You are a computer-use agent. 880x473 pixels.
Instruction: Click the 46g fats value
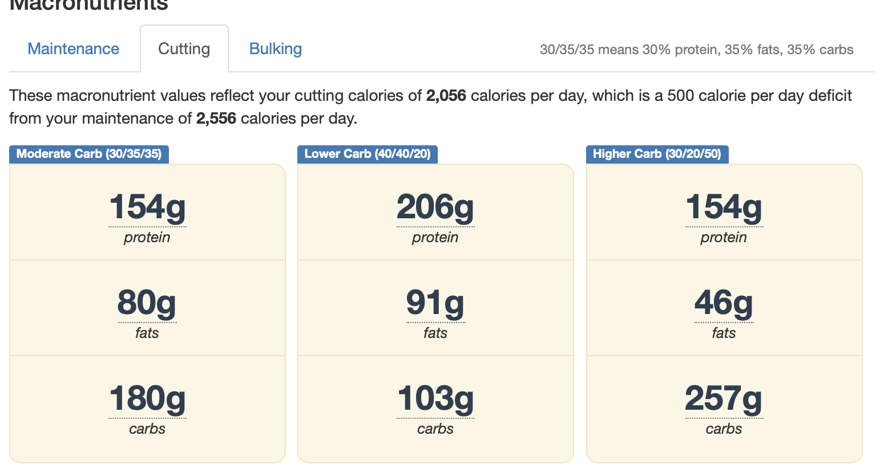[x=724, y=303]
